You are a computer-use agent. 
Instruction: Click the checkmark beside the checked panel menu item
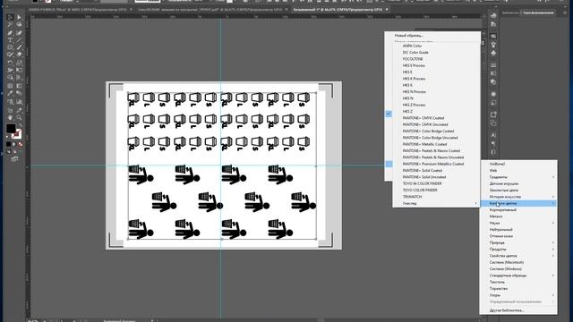(x=389, y=114)
